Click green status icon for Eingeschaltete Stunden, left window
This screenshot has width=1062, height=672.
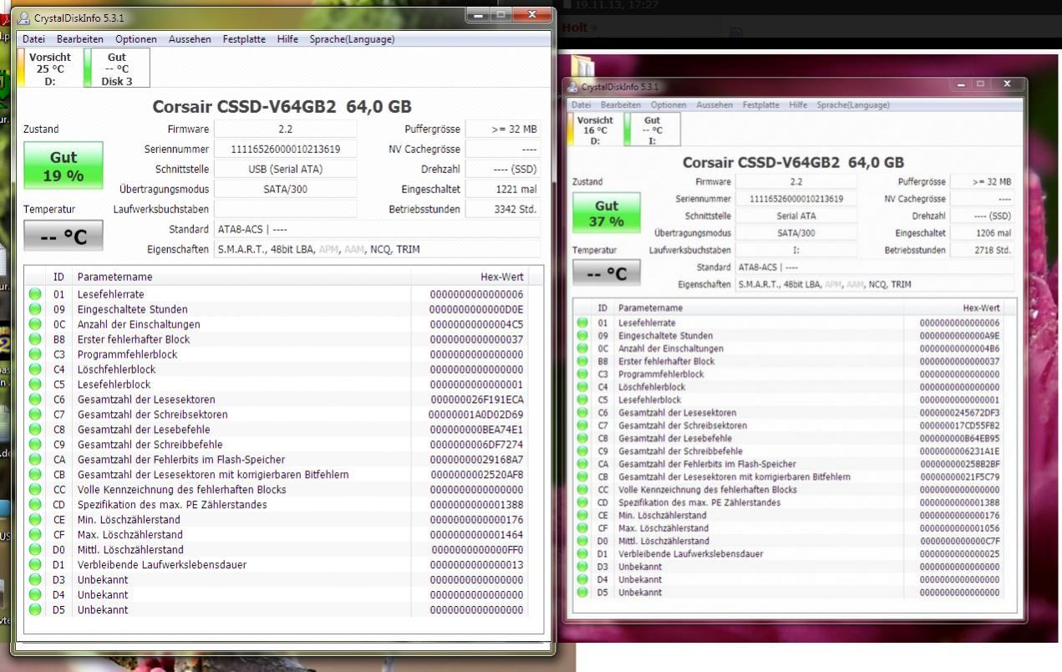click(35, 309)
